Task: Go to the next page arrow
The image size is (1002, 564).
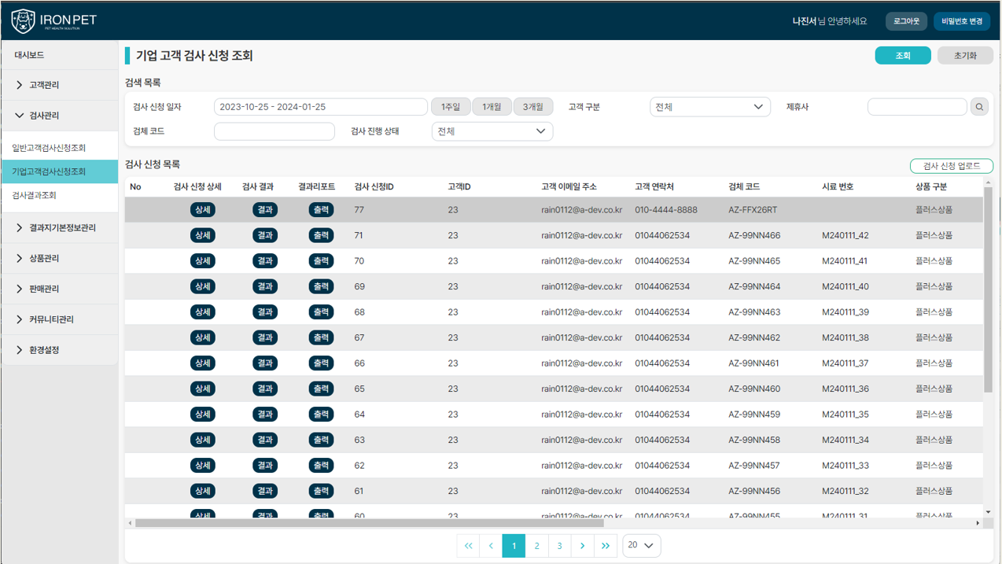Action: point(582,546)
